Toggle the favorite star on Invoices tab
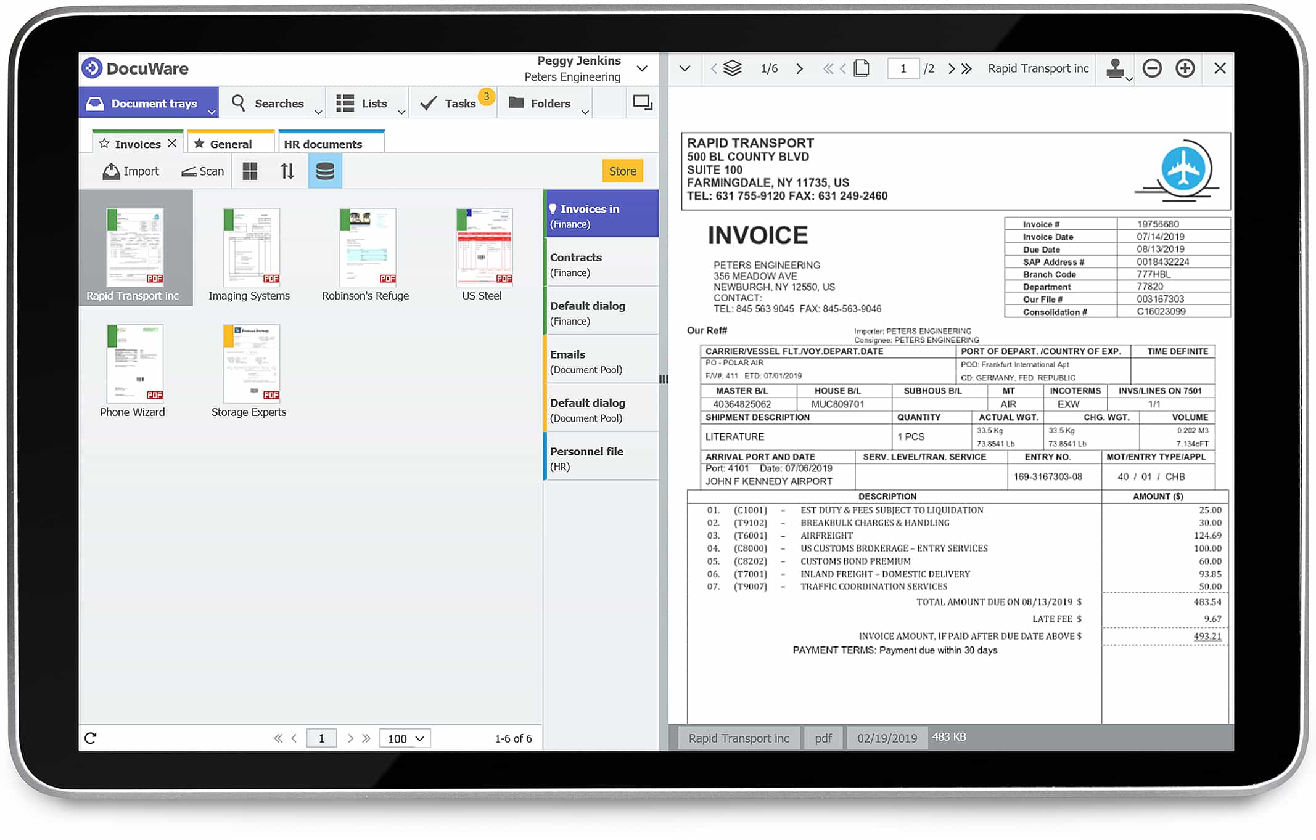The width and height of the screenshot is (1316, 840). (x=104, y=143)
